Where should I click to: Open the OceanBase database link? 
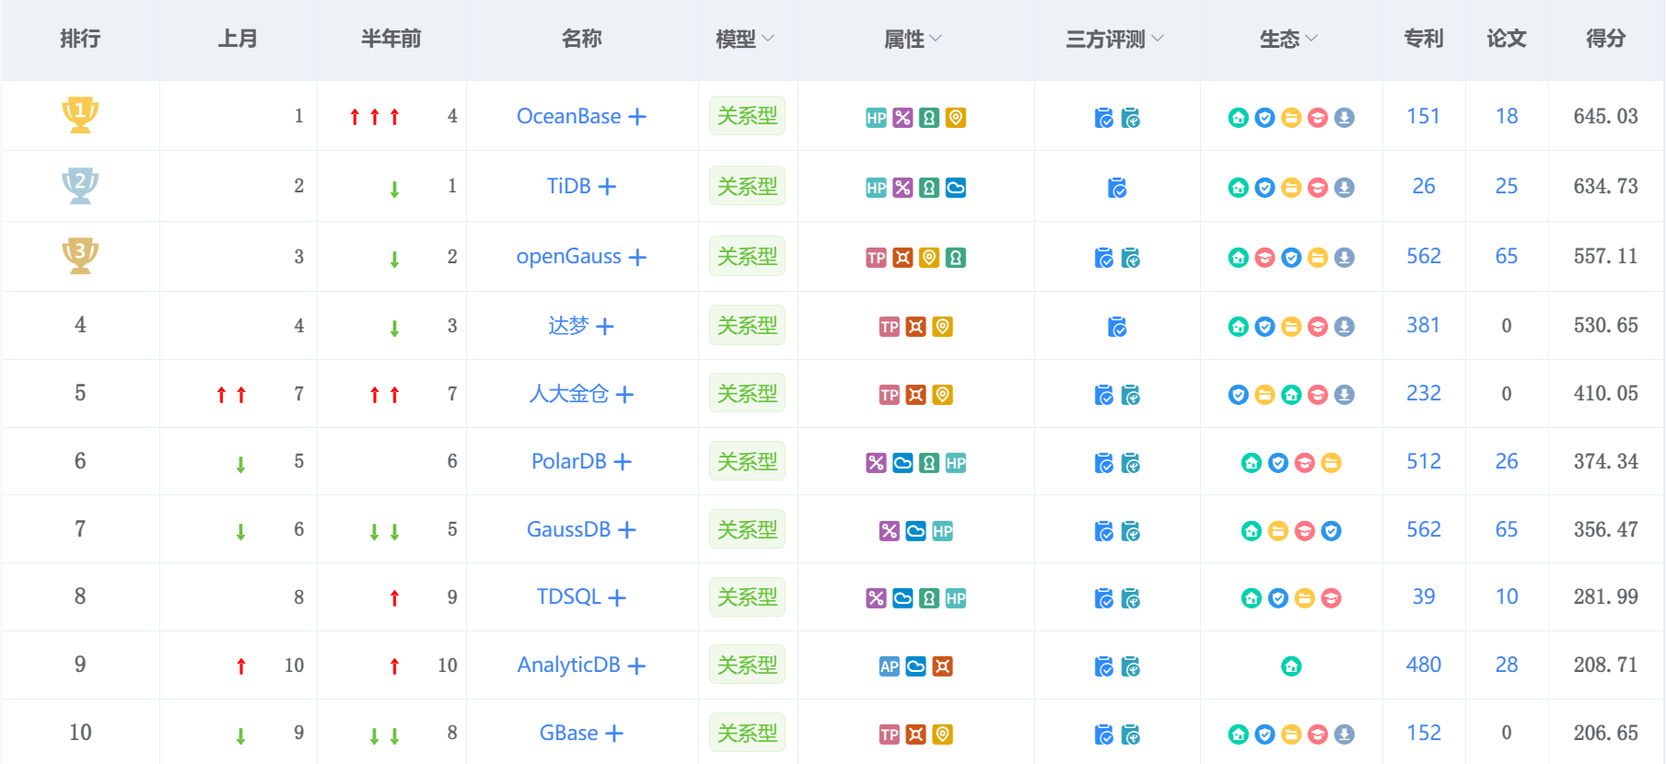[x=568, y=116]
